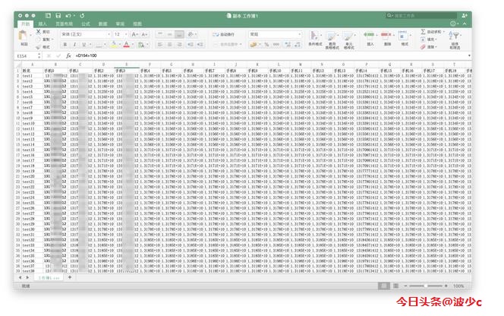Click the bottom vertical align button

[179, 34]
